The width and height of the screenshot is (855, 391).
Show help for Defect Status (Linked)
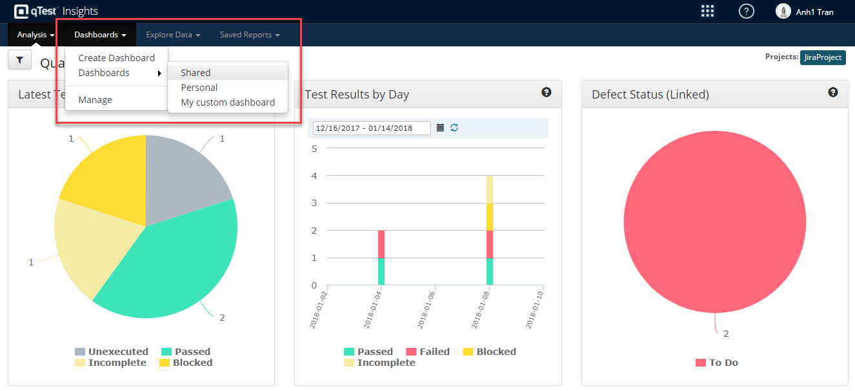tap(832, 93)
